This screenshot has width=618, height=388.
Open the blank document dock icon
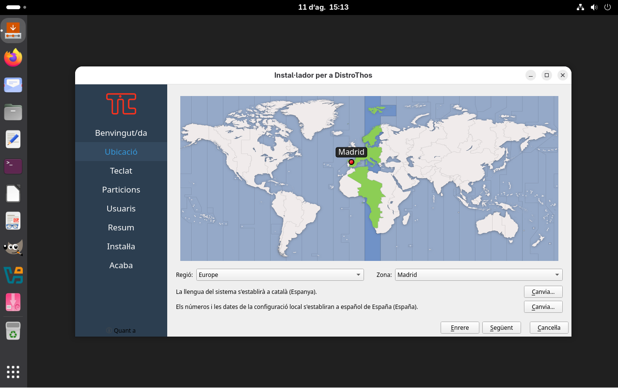click(x=13, y=194)
